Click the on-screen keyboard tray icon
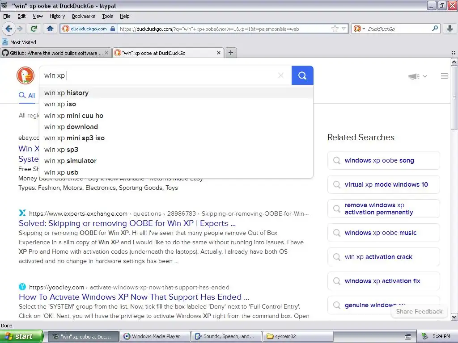This screenshot has height=343, width=458. point(408,337)
